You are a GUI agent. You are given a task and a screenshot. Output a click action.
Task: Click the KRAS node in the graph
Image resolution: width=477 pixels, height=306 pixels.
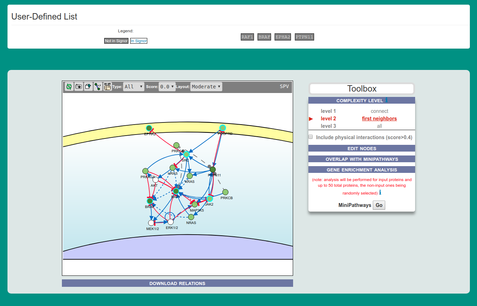(190, 176)
